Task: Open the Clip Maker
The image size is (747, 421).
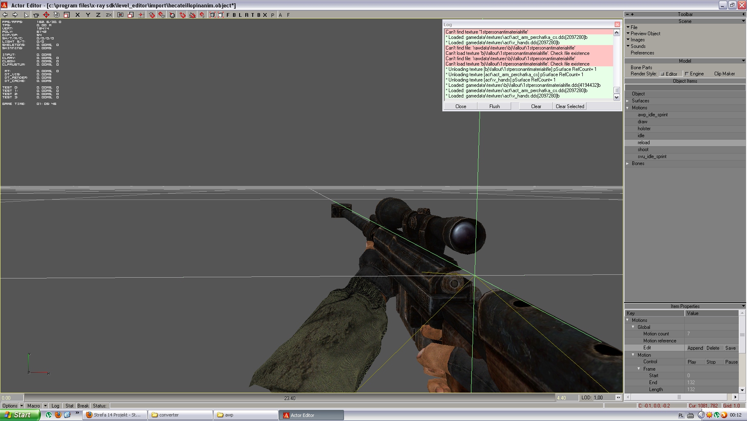Action: coord(724,74)
